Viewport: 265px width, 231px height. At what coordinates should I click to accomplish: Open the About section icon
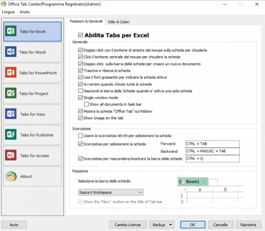pyautogui.click(x=11, y=176)
